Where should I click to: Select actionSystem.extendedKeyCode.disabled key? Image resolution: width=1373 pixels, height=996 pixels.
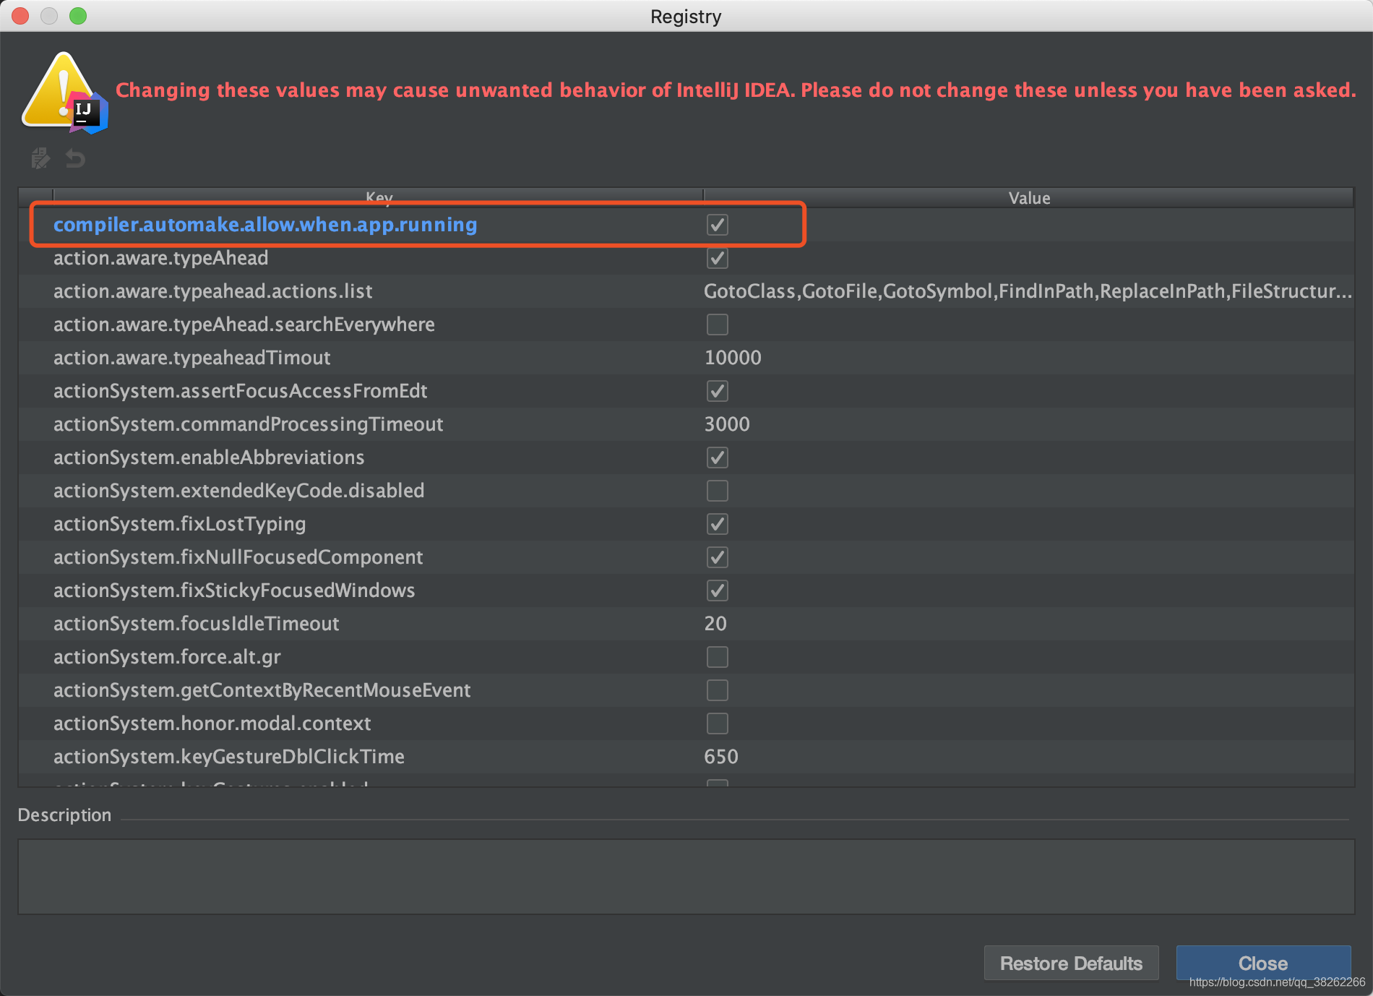(239, 491)
